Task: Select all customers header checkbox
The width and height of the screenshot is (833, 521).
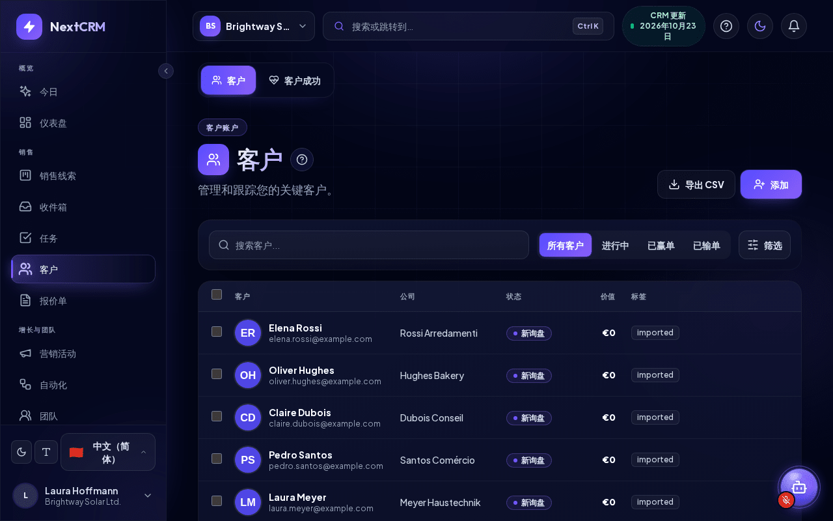Action: click(x=217, y=294)
